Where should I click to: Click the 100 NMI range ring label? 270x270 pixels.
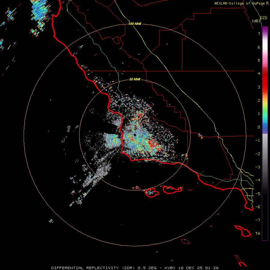135,24
